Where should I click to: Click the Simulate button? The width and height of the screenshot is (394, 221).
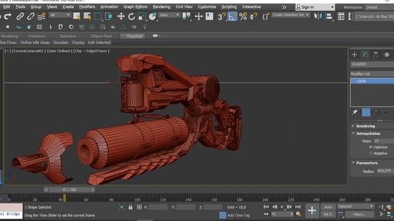(61, 42)
